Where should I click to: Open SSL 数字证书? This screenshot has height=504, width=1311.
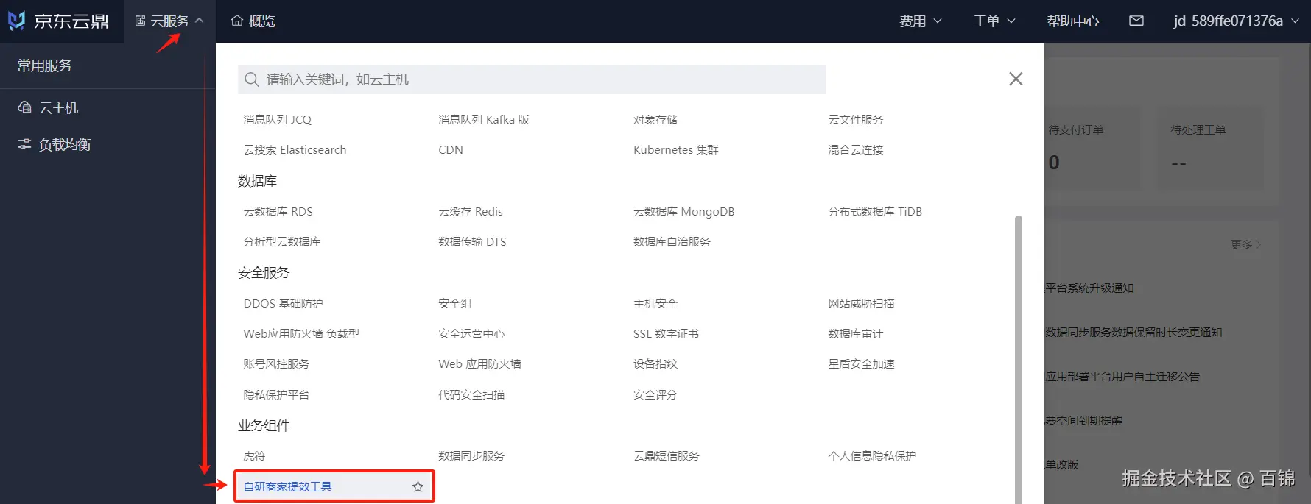[667, 334]
